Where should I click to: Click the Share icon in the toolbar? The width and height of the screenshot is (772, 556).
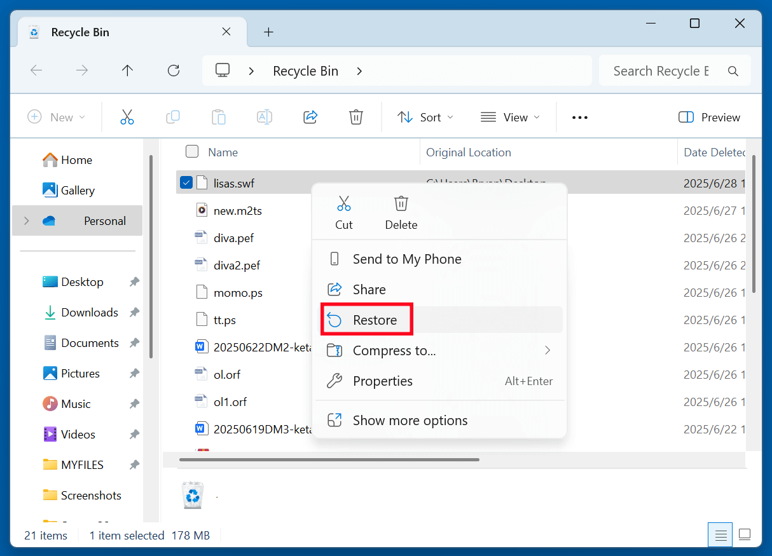310,117
